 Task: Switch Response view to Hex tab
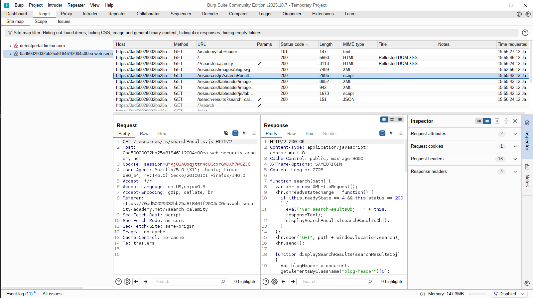309,133
